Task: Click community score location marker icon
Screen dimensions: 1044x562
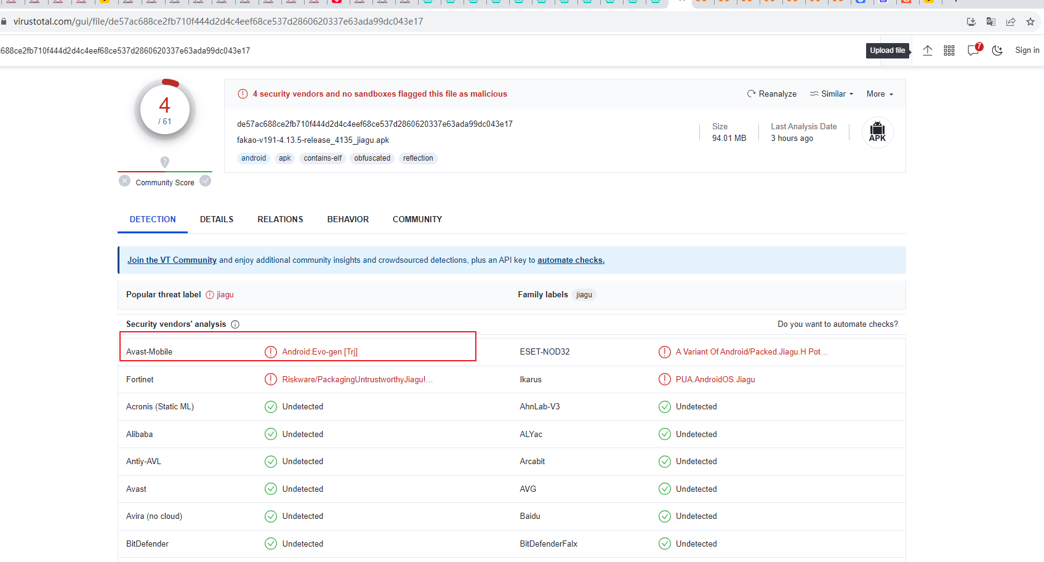Action: (164, 162)
